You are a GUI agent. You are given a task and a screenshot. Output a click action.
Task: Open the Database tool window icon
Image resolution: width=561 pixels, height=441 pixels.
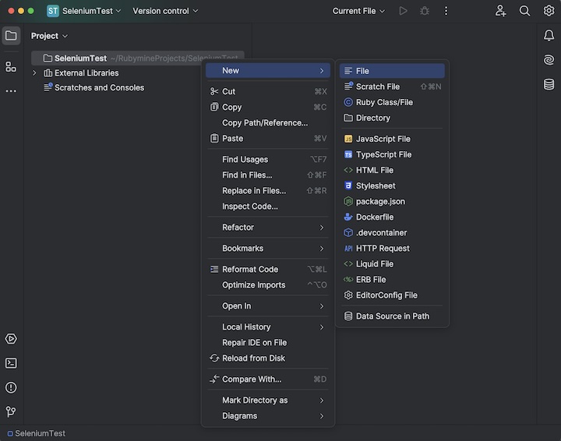tap(549, 84)
